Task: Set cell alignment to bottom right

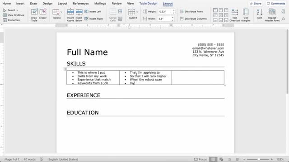Action: coord(226,20)
